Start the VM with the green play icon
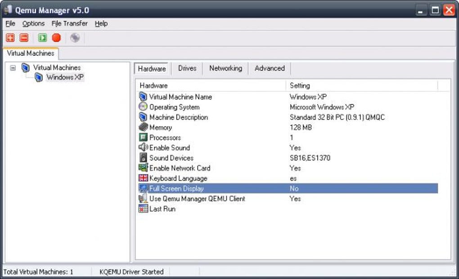This screenshot has height=279, width=459. point(42,38)
